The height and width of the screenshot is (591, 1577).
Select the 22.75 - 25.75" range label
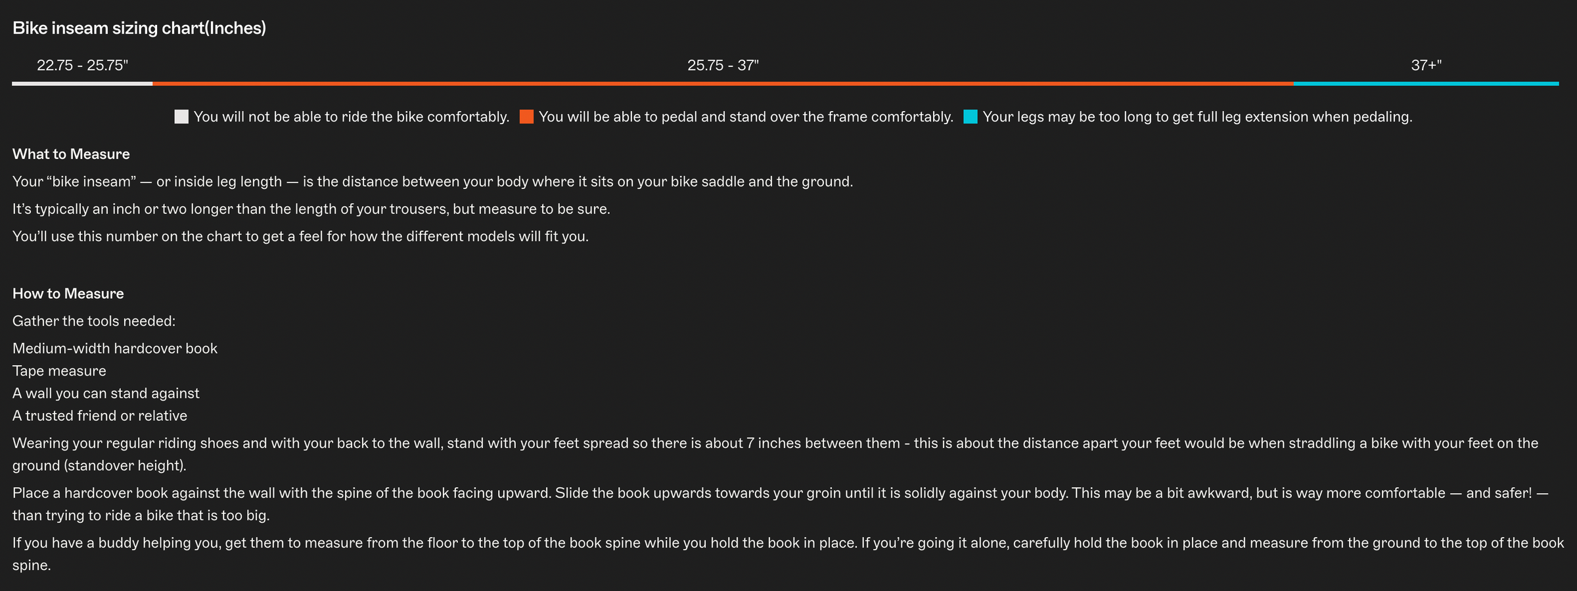[x=82, y=65]
